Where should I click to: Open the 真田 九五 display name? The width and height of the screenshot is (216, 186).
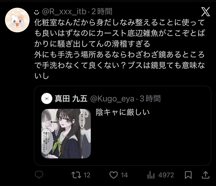coord(71,99)
